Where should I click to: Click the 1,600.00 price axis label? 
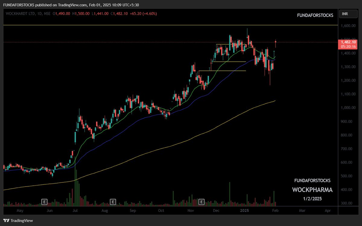[x=348, y=26]
